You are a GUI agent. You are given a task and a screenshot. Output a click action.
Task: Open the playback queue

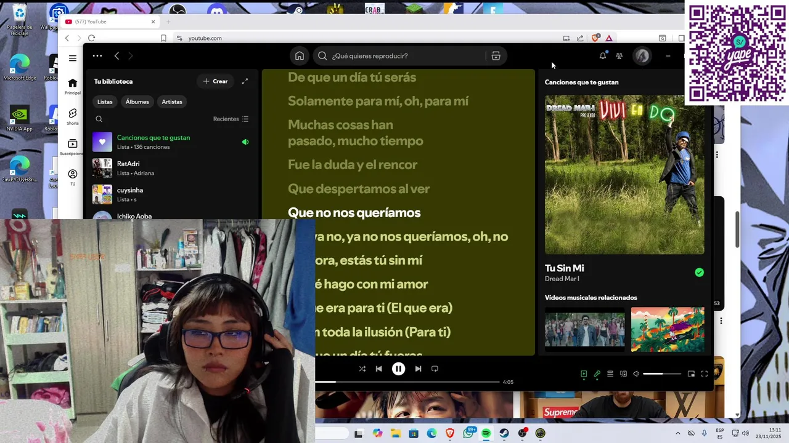[x=610, y=373]
